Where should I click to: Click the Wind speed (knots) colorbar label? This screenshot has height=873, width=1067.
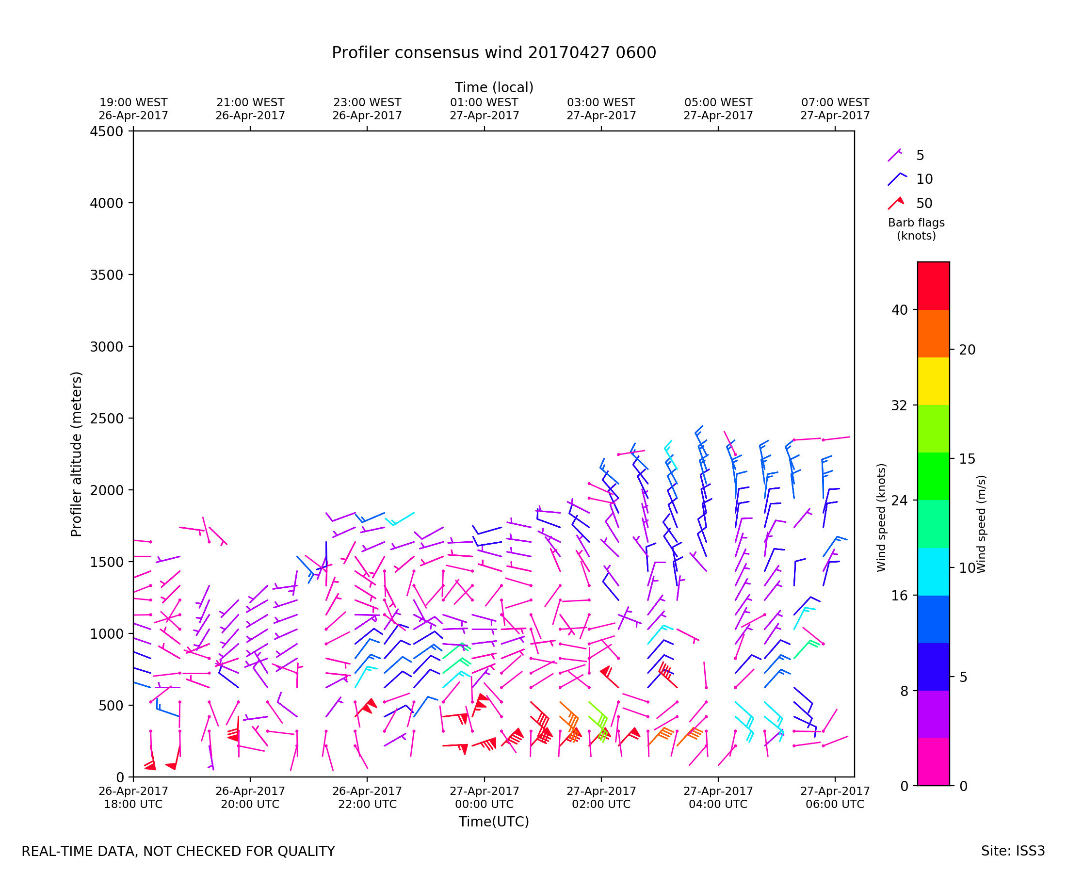[x=881, y=517]
